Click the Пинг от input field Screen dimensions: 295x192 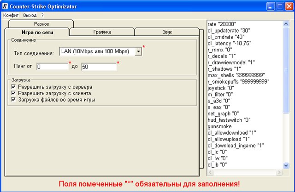(x=52, y=67)
